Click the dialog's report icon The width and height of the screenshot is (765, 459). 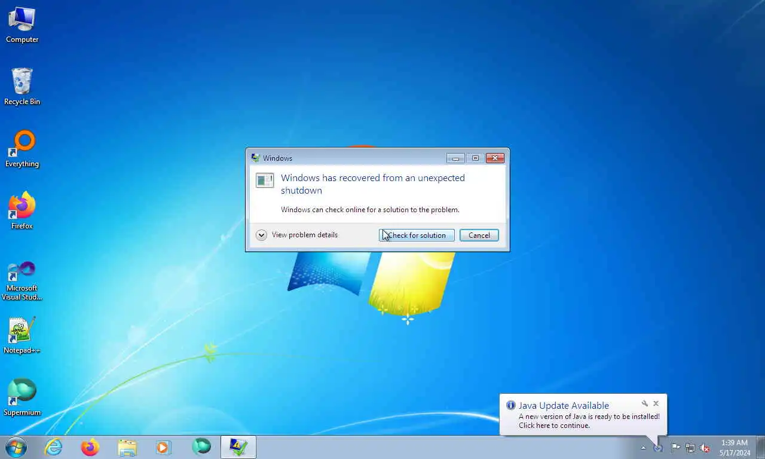click(x=265, y=180)
